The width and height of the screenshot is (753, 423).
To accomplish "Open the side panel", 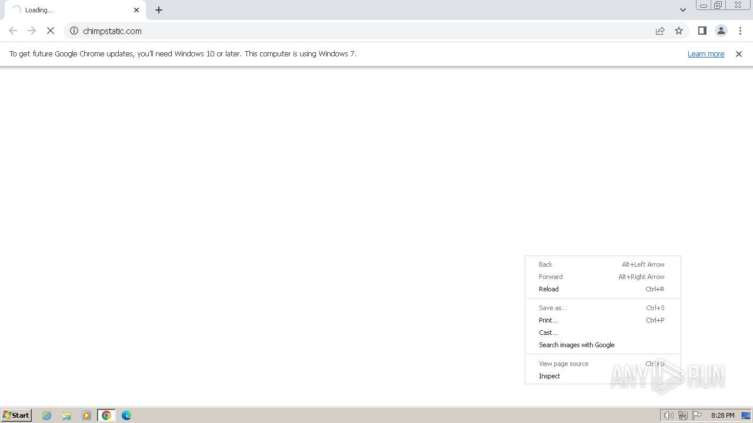I will tap(702, 31).
